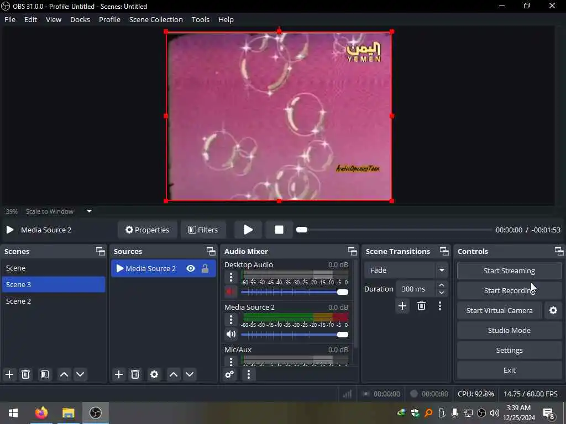Add a new source with plus icon
The height and width of the screenshot is (424, 566).
119,374
